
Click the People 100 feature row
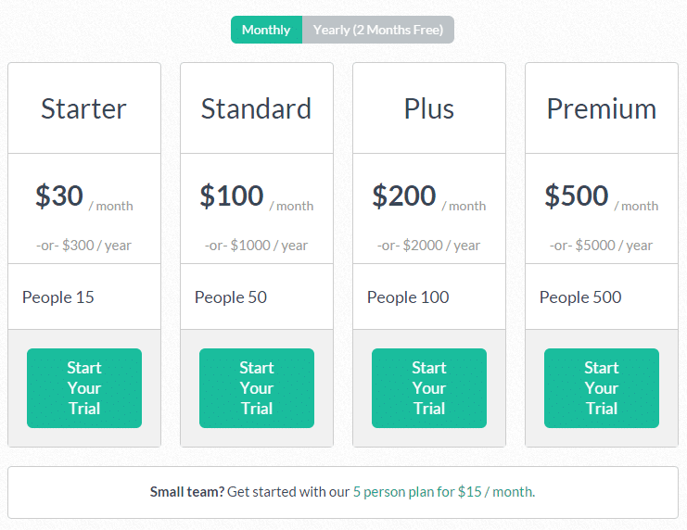coord(429,297)
